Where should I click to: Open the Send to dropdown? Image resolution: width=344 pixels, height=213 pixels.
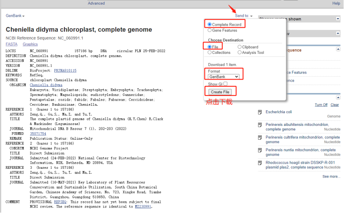tap(244, 16)
